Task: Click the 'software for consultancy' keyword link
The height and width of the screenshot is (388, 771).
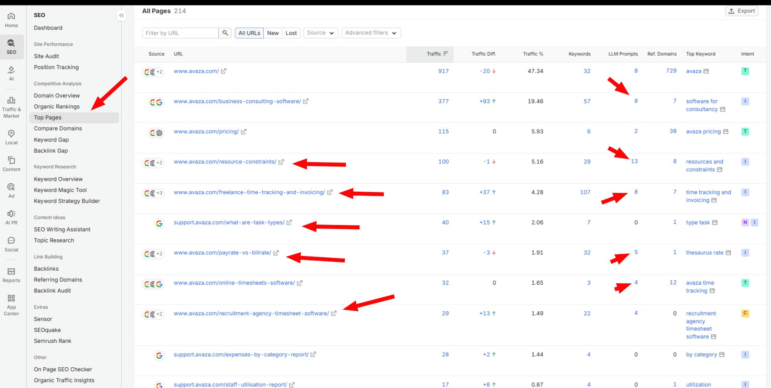Action: click(702, 105)
